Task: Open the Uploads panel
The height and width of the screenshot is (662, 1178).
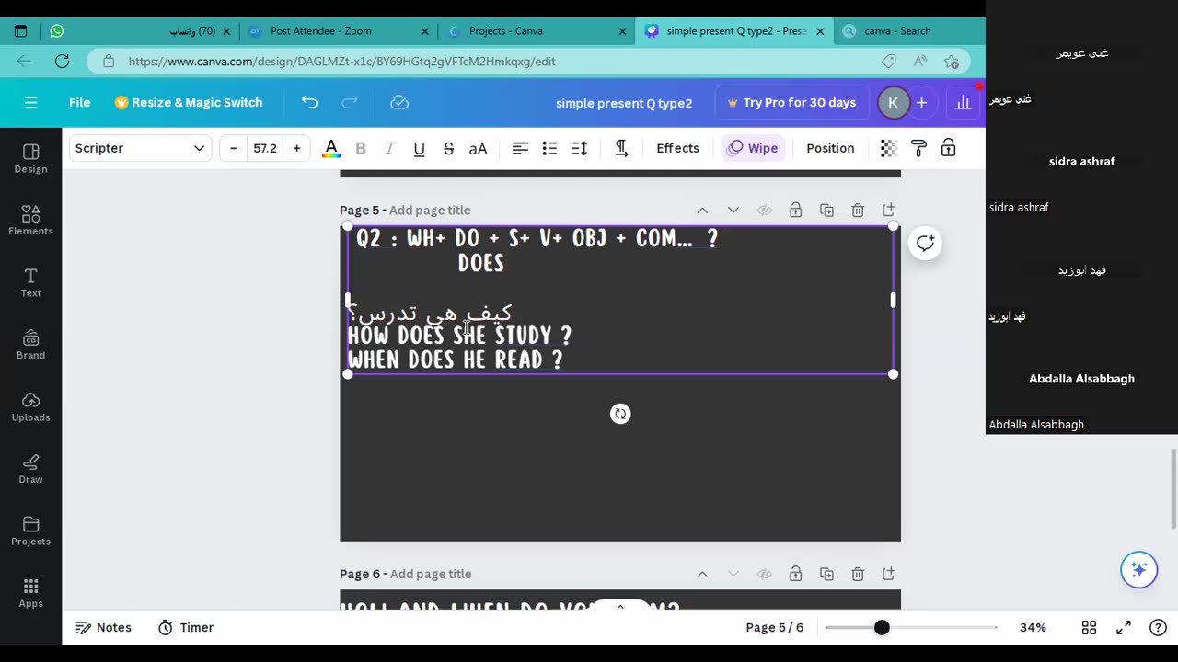Action: (30, 407)
